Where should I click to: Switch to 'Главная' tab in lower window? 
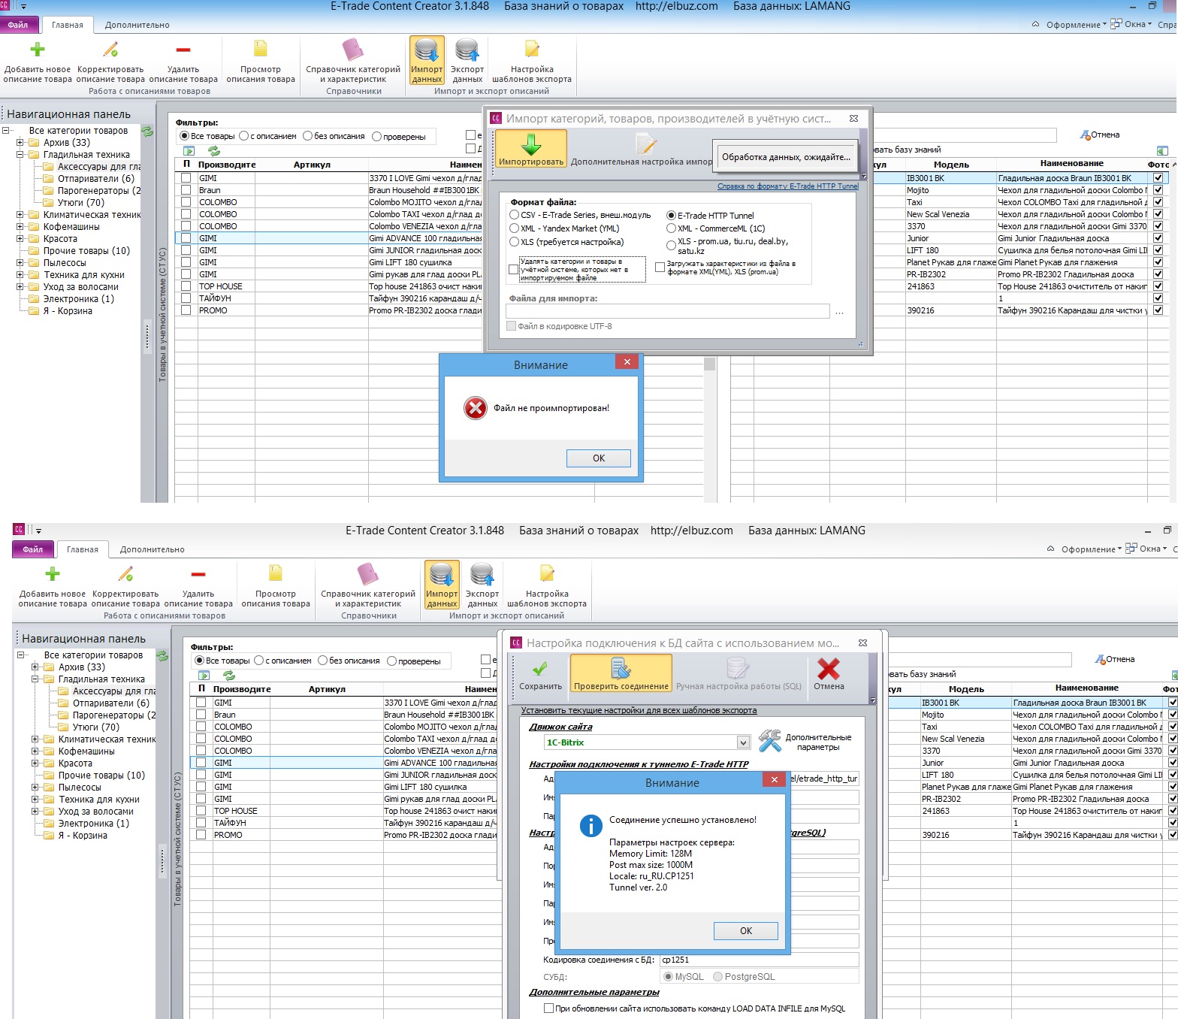point(83,549)
